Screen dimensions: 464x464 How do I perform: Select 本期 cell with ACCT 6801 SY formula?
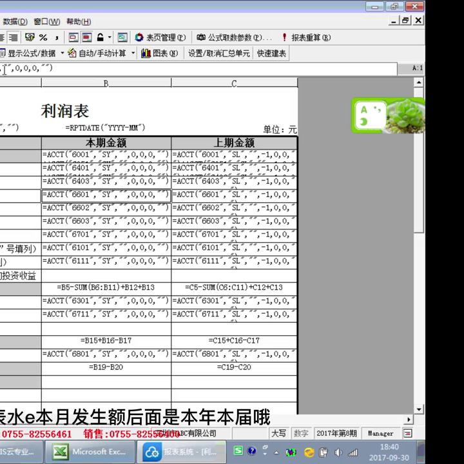click(106, 355)
